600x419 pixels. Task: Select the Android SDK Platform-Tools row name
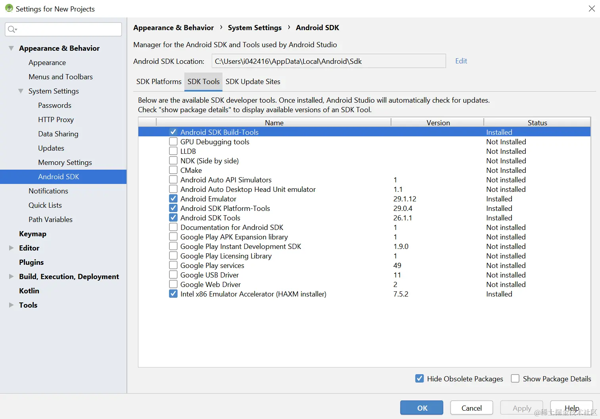225,208
